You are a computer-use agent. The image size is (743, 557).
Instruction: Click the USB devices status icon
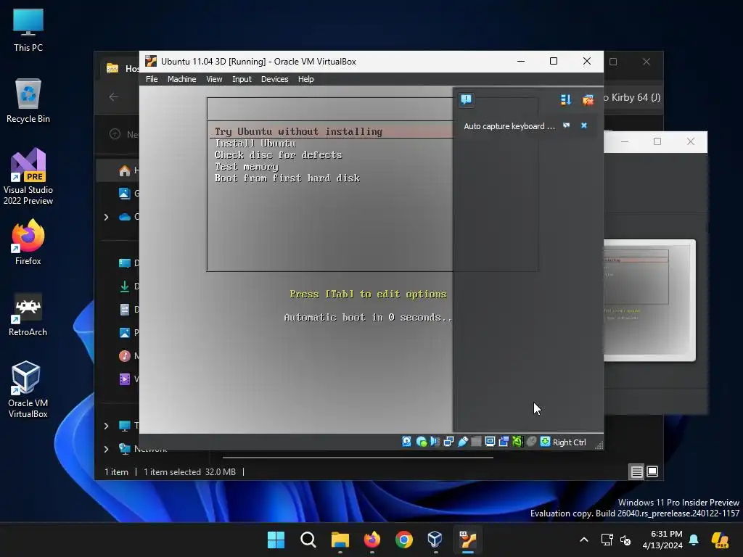pos(462,442)
